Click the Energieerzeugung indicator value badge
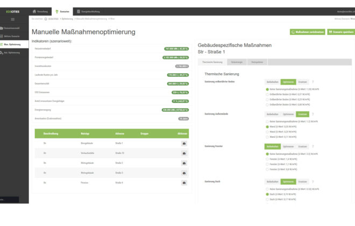Viewport: 355px width, 226px height. pos(175,110)
